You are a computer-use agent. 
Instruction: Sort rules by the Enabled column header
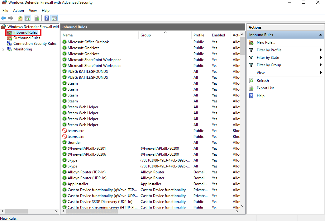coord(220,35)
